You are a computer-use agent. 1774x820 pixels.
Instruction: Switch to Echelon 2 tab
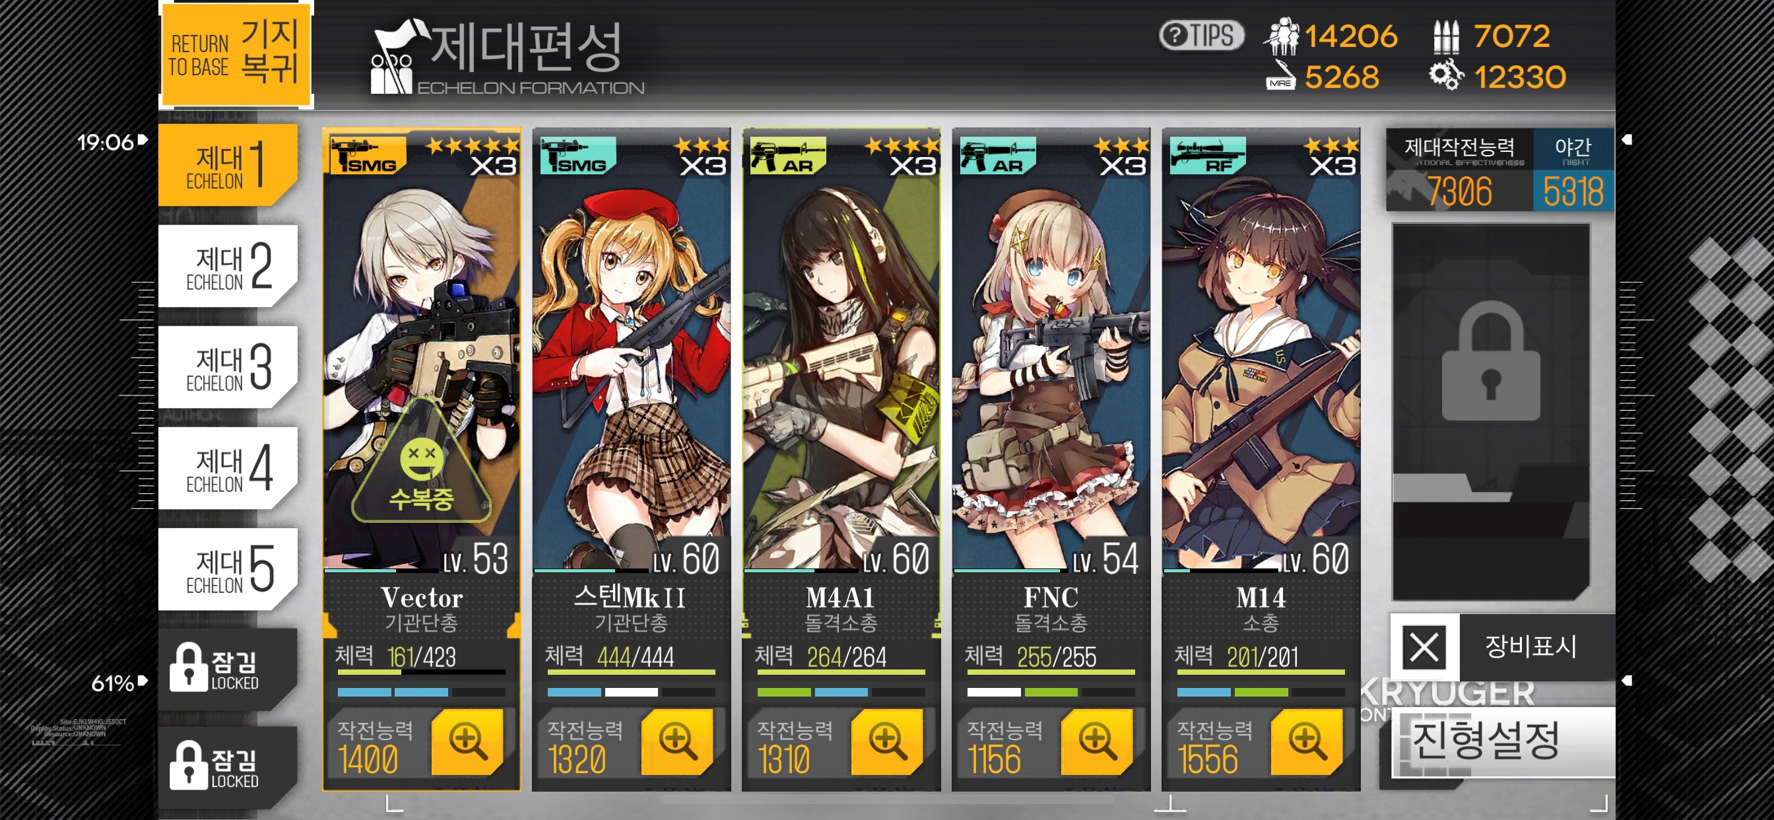[228, 266]
